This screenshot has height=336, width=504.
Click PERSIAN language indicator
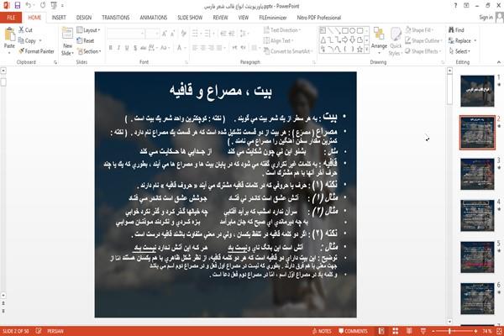(x=55, y=331)
